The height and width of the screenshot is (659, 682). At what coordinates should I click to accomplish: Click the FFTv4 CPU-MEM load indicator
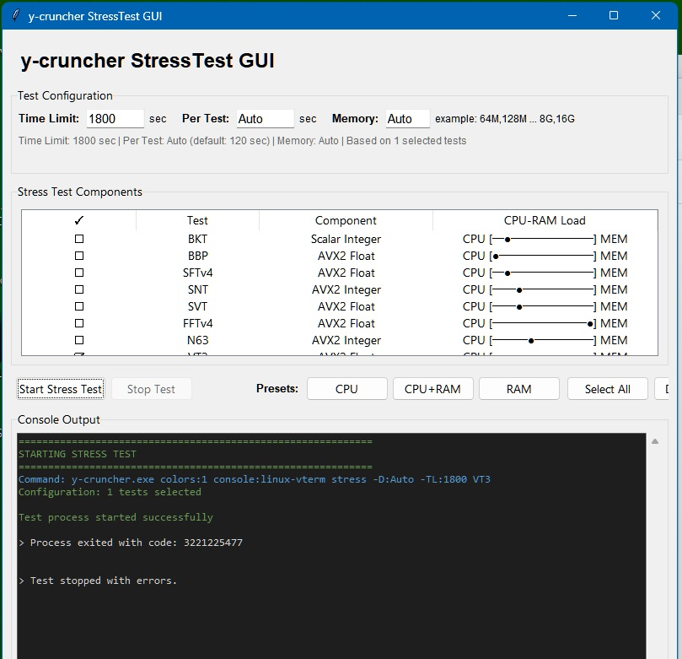click(545, 323)
